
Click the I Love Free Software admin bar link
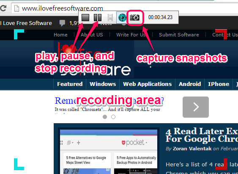[26, 23]
